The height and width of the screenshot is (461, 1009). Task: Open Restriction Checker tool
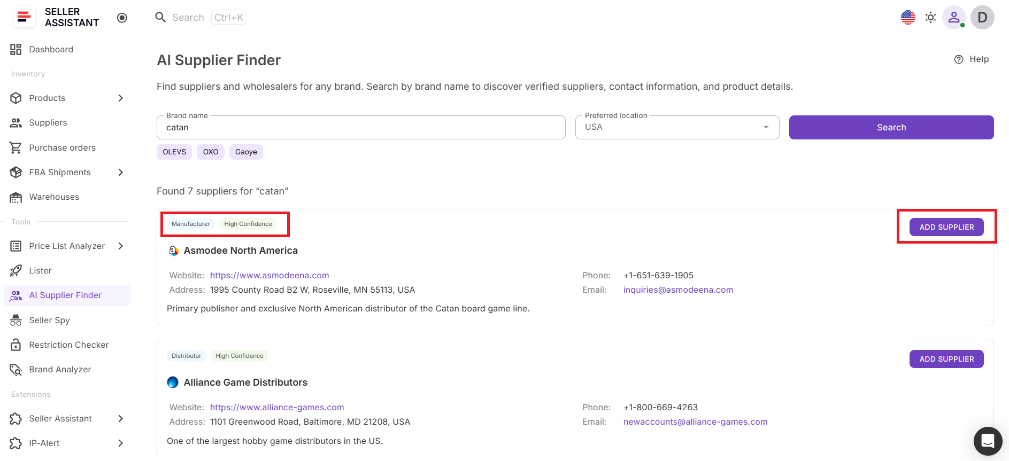pos(66,345)
